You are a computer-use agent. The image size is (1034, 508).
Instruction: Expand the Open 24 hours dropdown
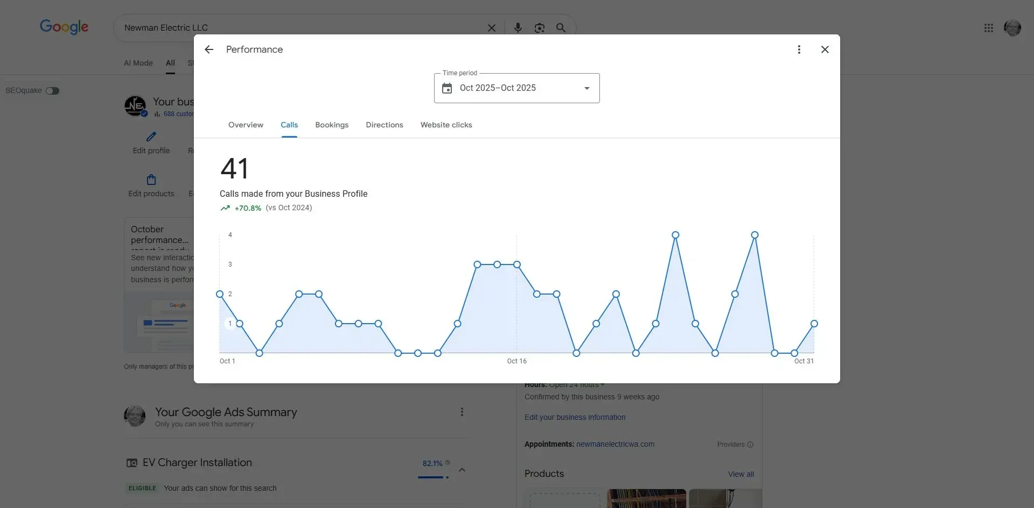(602, 384)
